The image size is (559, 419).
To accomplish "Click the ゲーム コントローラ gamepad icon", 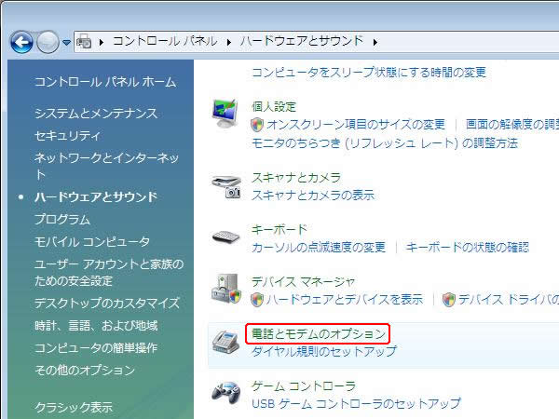I will pos(226,393).
